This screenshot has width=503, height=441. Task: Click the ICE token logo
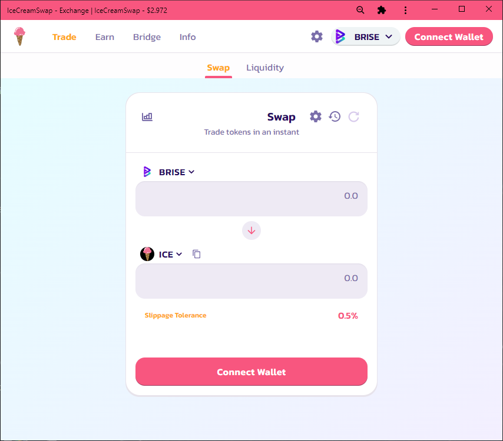click(147, 254)
